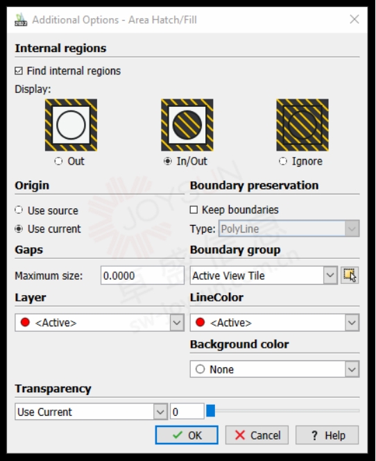This screenshot has width=376, height=461.
Task: Select the Ignore display radio button
Action: pyautogui.click(x=283, y=161)
